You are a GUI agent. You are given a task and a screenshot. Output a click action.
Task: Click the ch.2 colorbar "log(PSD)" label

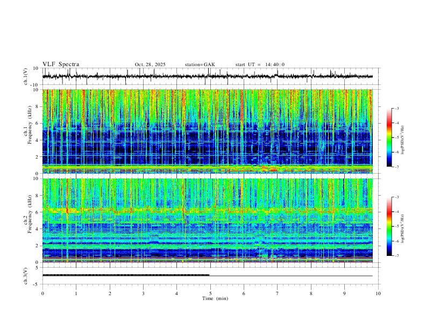click(403, 228)
